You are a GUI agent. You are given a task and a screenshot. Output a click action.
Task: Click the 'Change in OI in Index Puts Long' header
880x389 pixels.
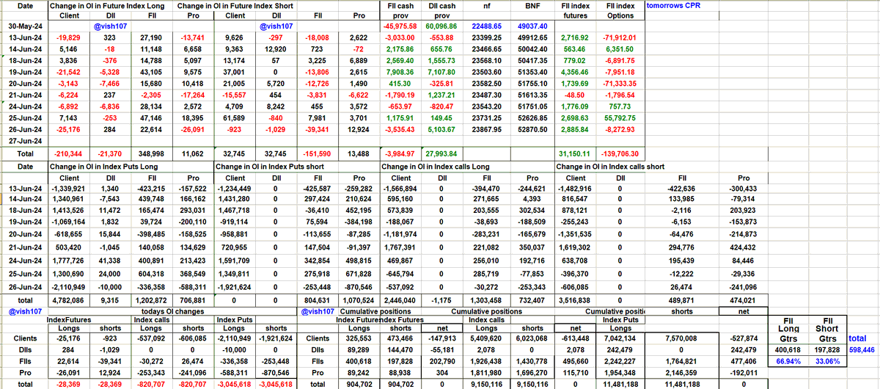(107, 167)
